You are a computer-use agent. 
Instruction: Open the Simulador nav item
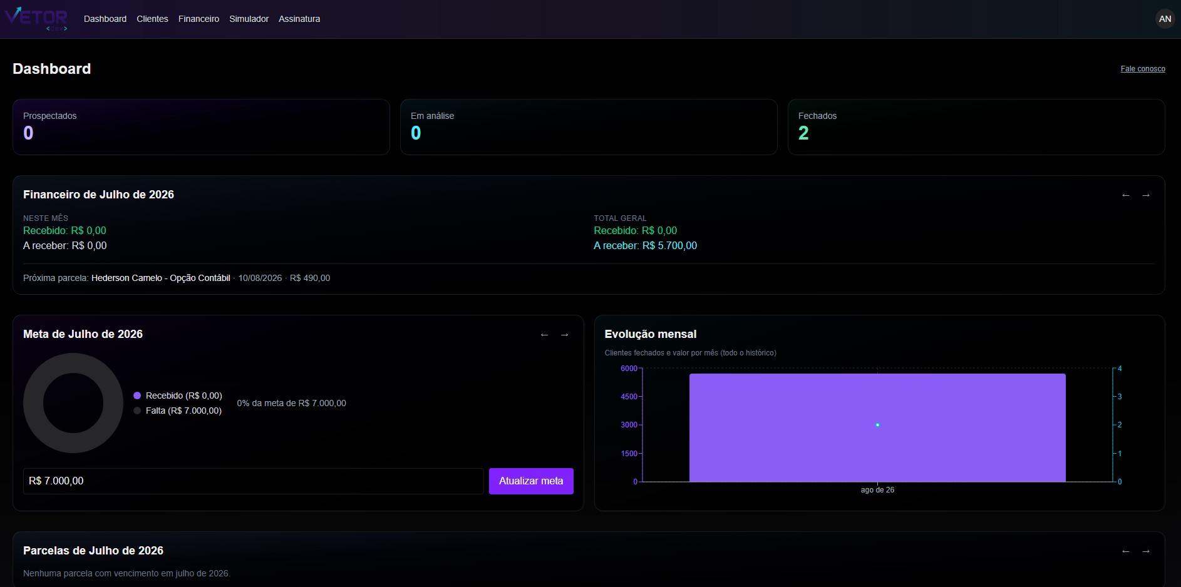point(249,19)
